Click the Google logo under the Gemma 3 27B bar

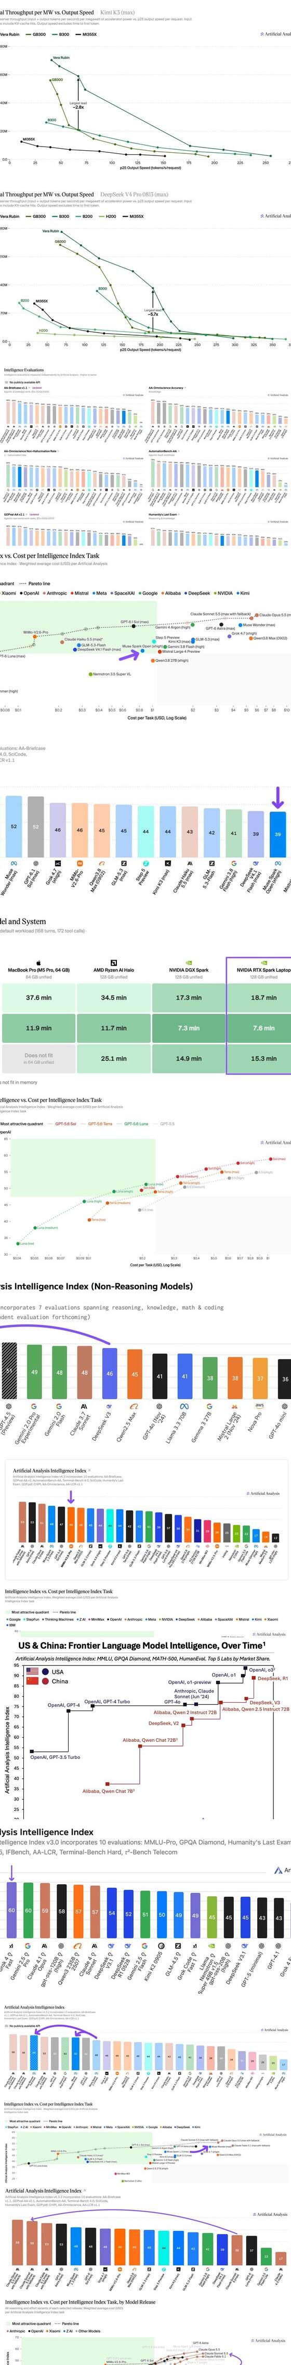point(209,1407)
